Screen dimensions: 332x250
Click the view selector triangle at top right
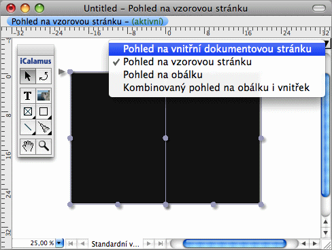(x=327, y=43)
